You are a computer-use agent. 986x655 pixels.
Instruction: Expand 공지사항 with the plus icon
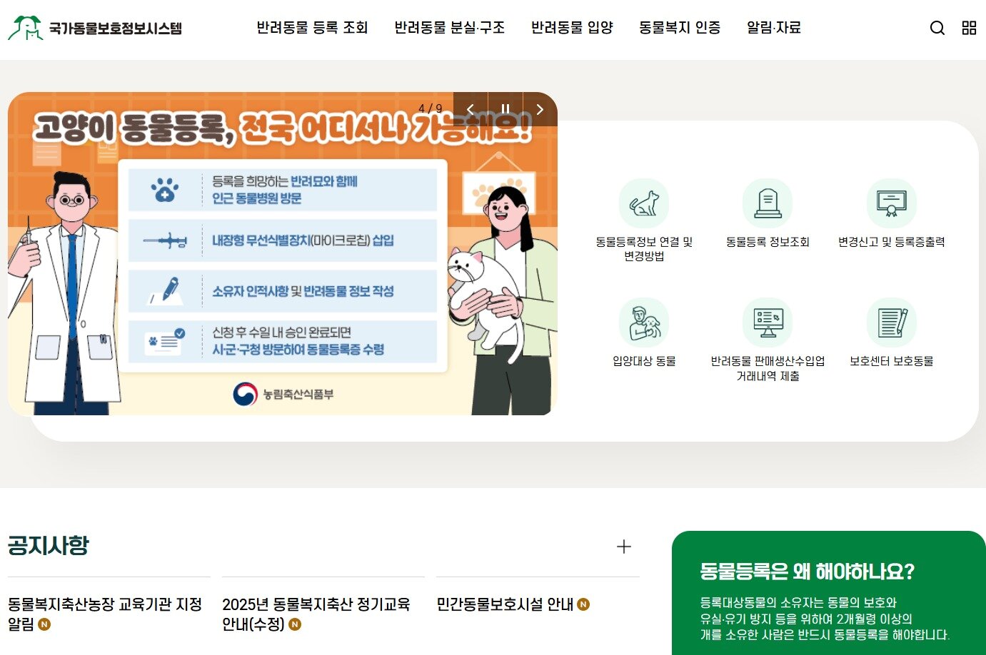pyautogui.click(x=624, y=547)
